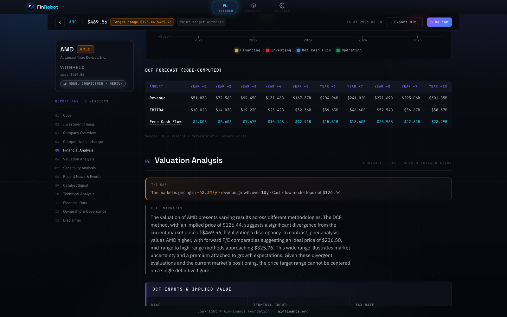
Task: Toggle the Financing legend swatch
Action: point(237,50)
